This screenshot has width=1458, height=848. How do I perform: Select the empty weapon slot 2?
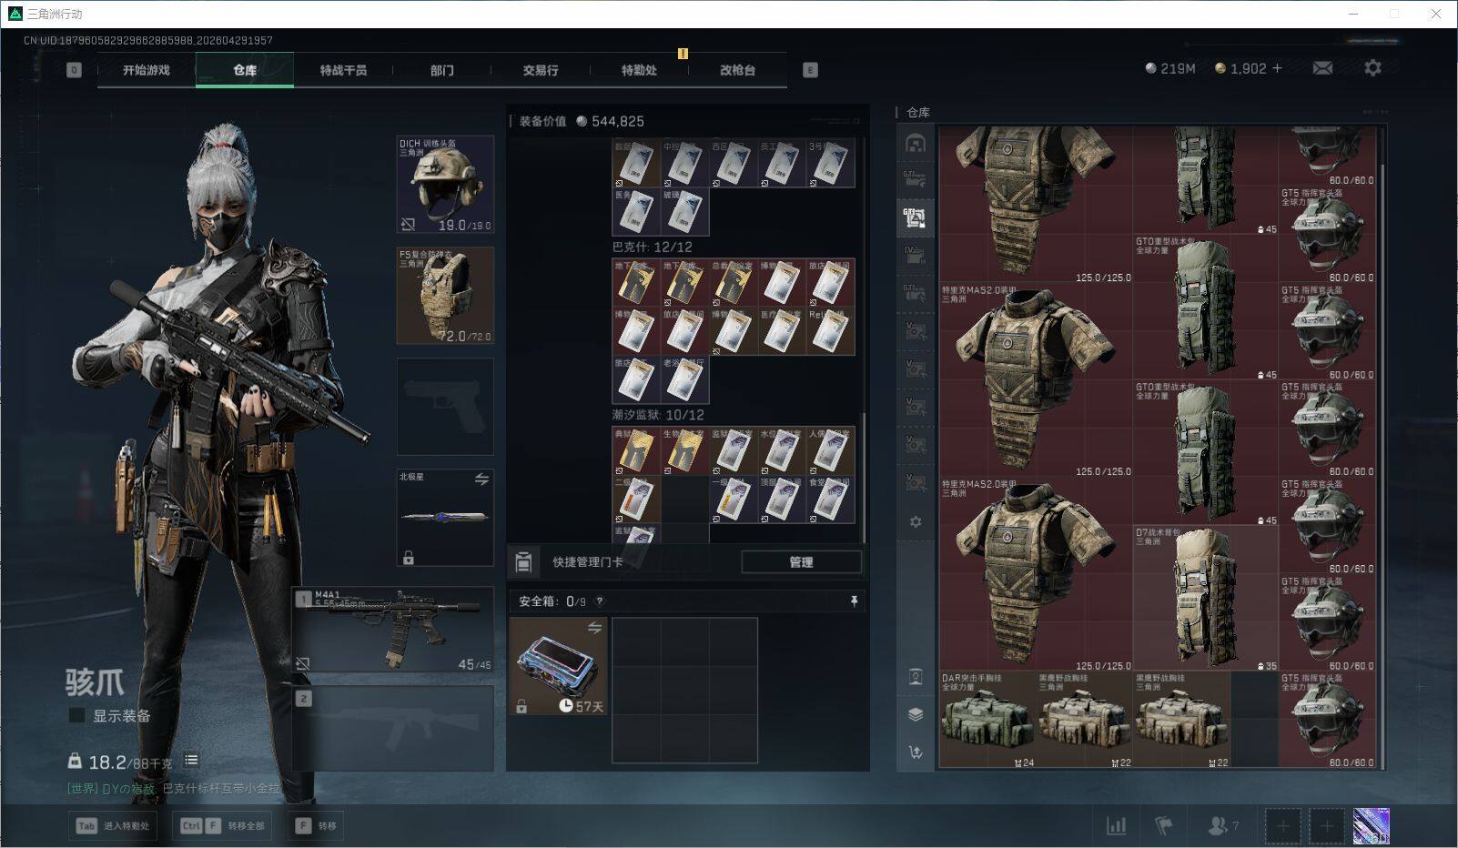coord(393,729)
